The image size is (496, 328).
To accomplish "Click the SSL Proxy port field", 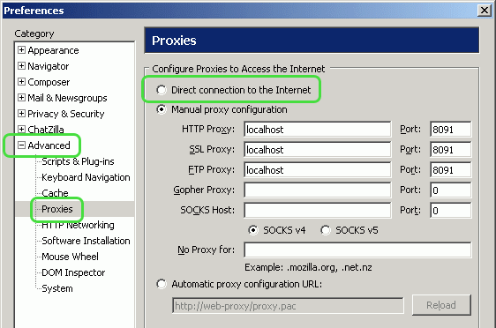I will (450, 150).
